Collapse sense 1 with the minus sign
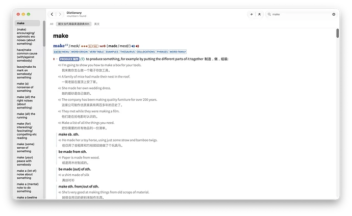Image resolution: width=352 pixels, height=216 pixels. click(x=57, y=59)
